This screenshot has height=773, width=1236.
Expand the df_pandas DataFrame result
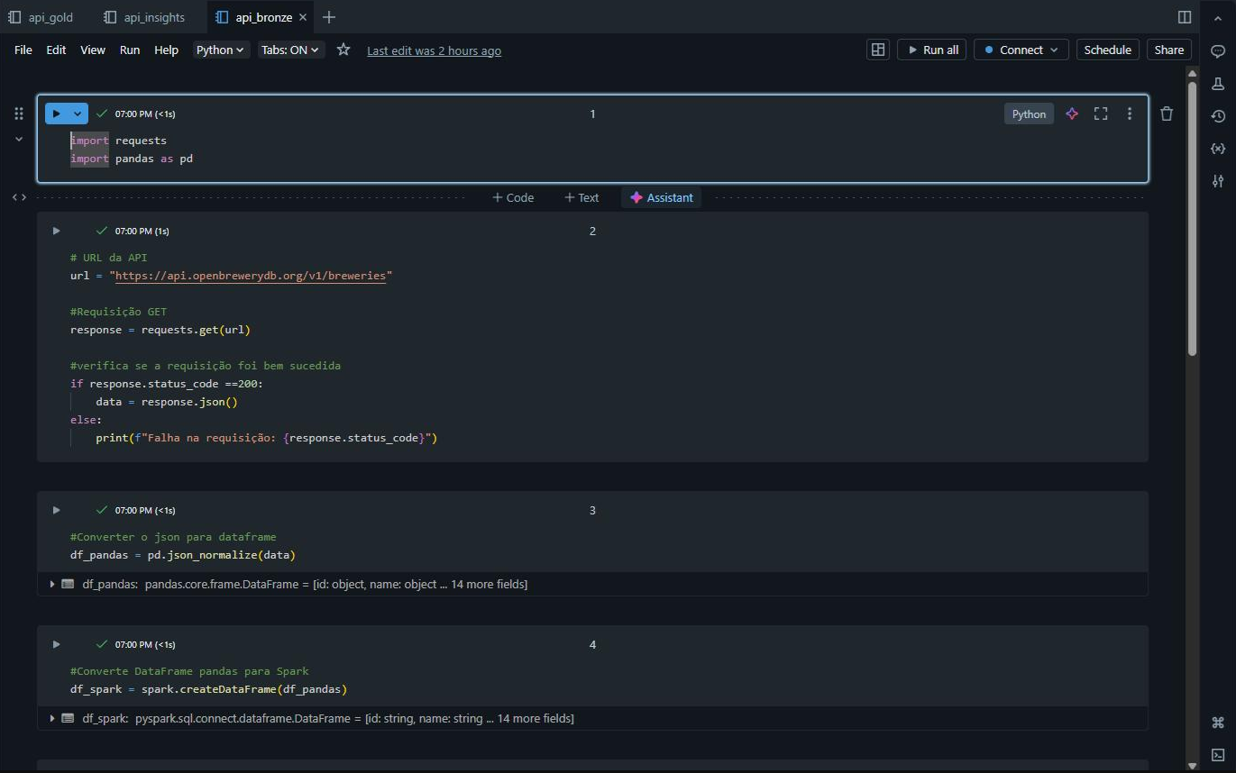[51, 584]
